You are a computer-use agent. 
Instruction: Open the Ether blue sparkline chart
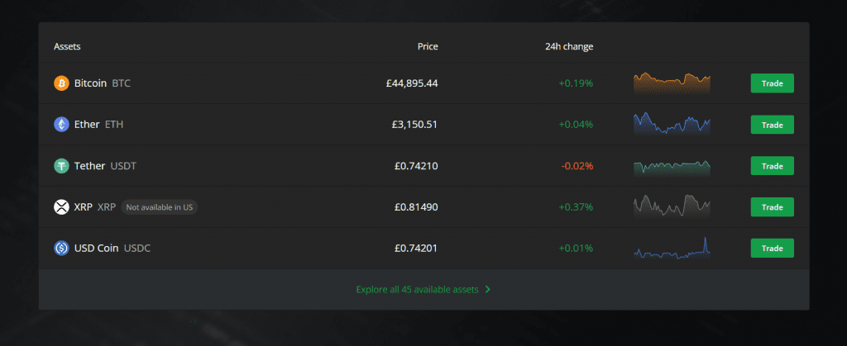click(x=672, y=124)
